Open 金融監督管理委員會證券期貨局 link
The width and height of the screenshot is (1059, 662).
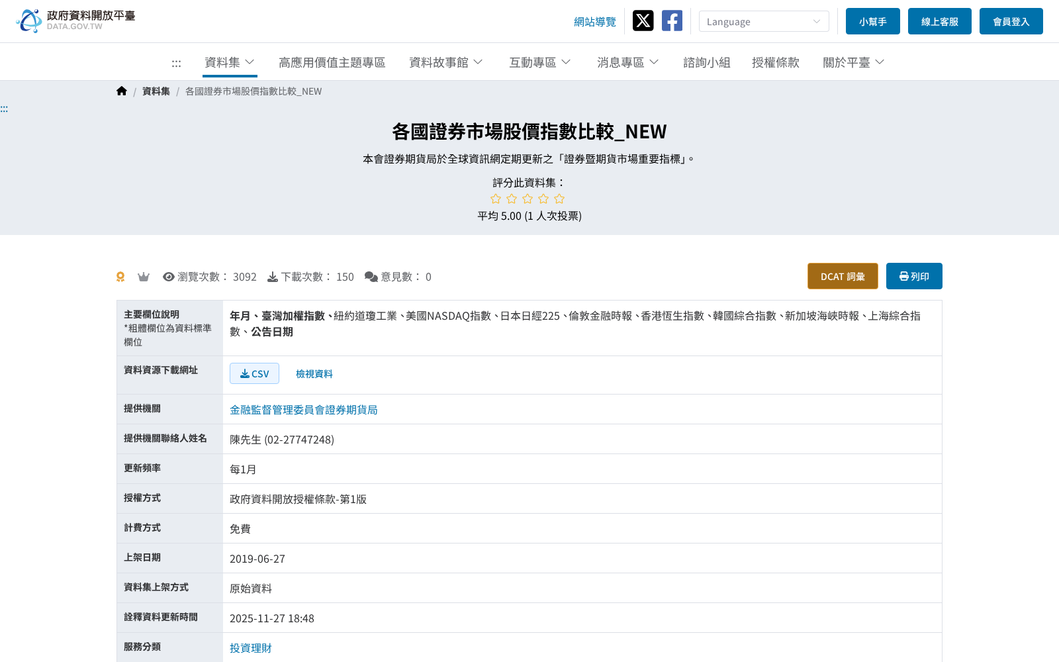click(304, 410)
